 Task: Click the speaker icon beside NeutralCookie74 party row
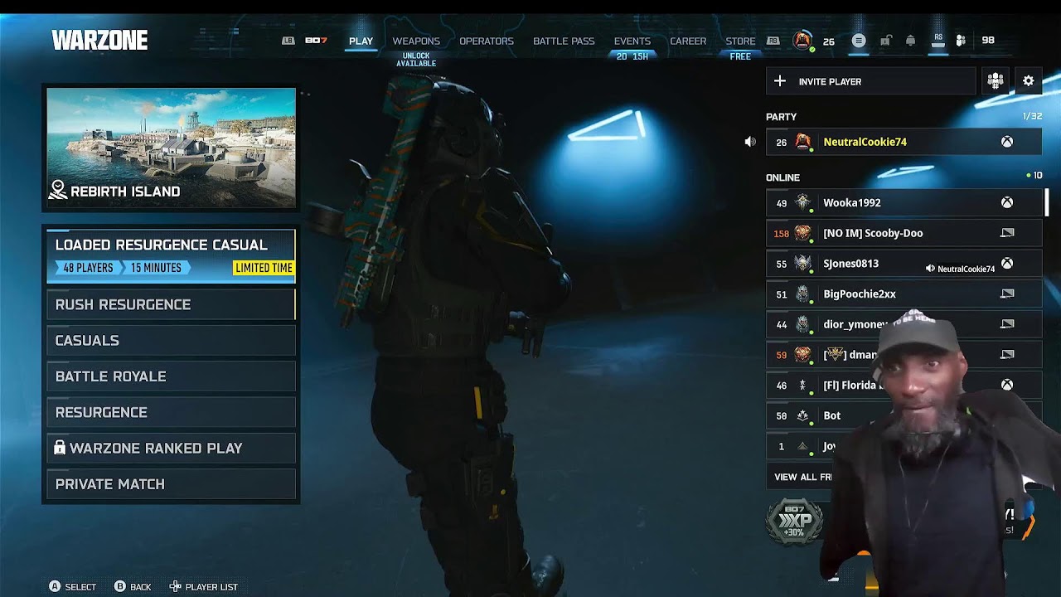pos(750,142)
